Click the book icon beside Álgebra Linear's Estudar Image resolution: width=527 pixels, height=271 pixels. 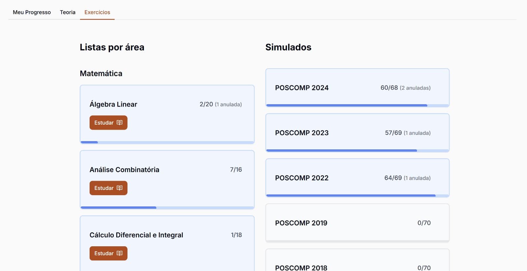click(x=120, y=123)
